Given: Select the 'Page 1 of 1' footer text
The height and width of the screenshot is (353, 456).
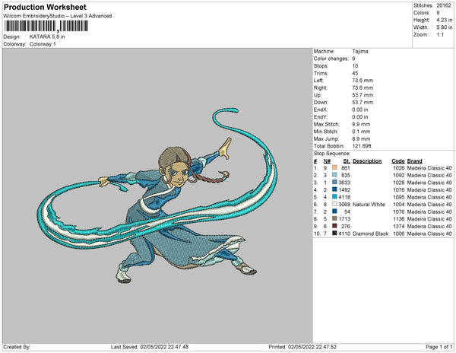Looking at the screenshot, I should [439, 347].
